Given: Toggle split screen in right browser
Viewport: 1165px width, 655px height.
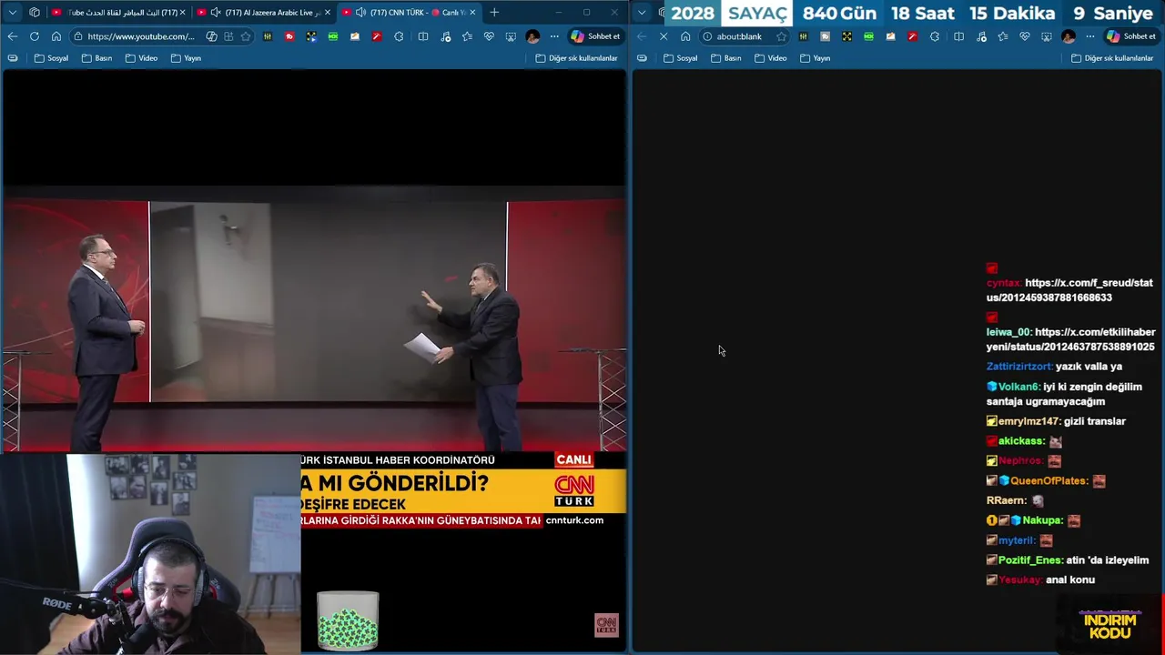Looking at the screenshot, I should click(x=958, y=36).
